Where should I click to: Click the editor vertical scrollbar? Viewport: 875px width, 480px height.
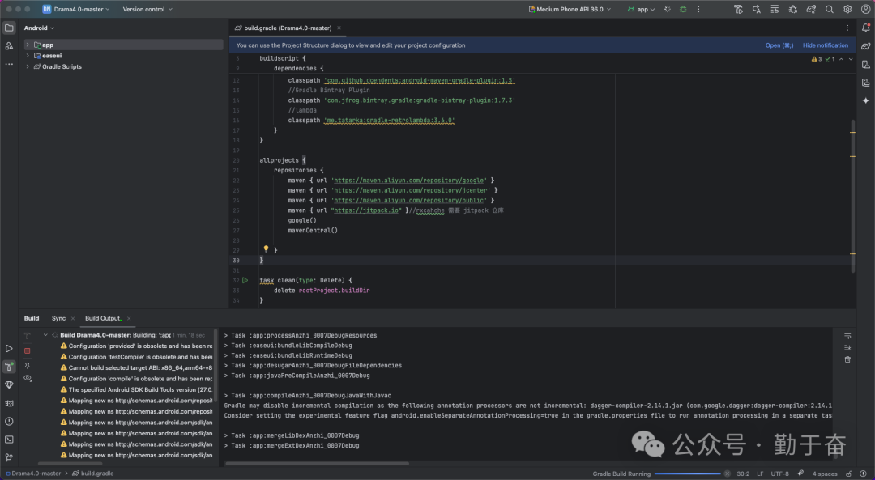(853, 195)
